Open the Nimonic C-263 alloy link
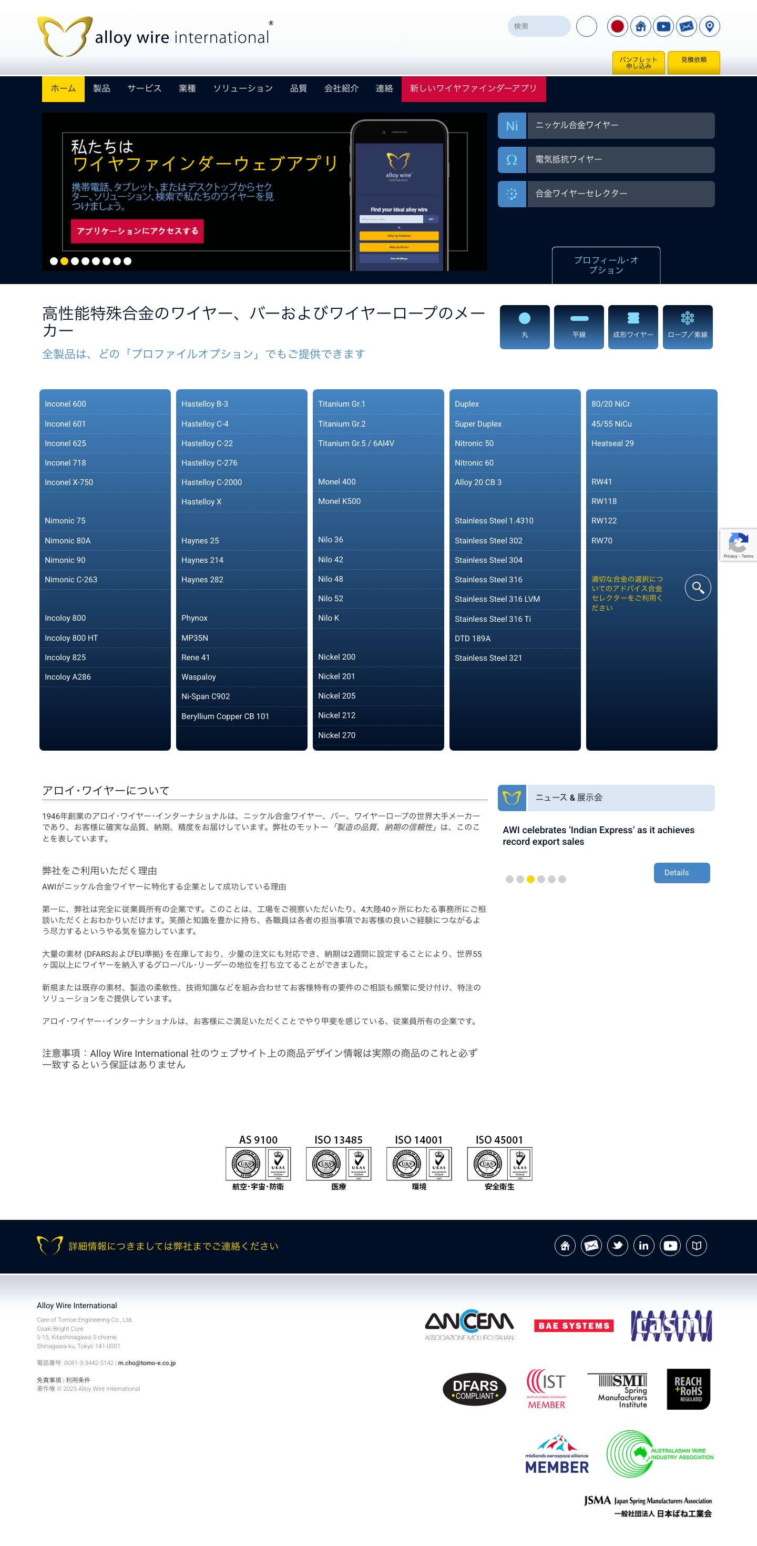 click(x=105, y=580)
